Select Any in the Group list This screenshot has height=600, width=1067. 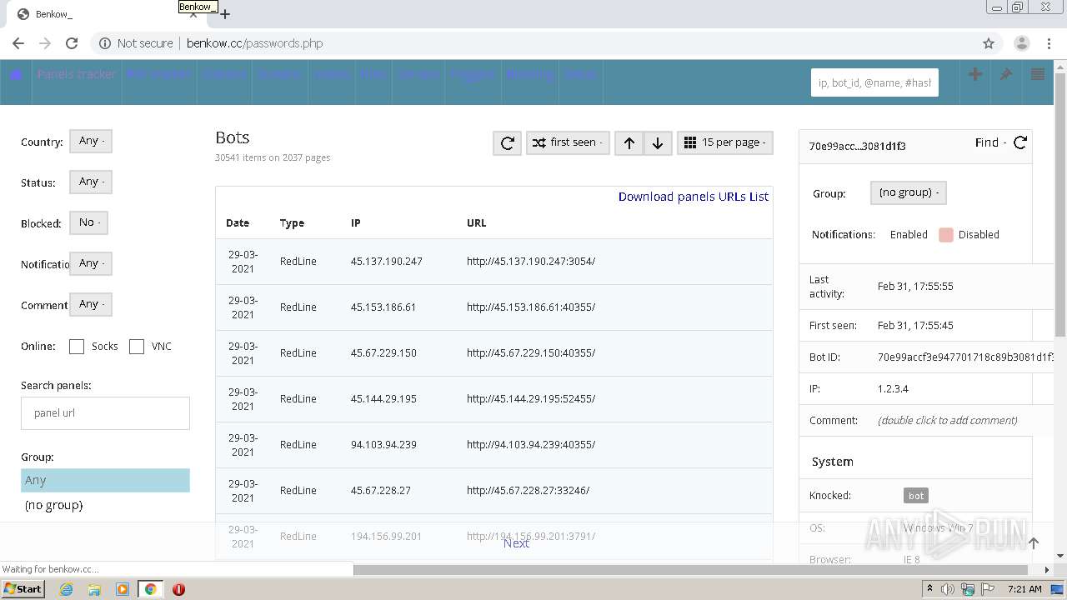tap(105, 480)
